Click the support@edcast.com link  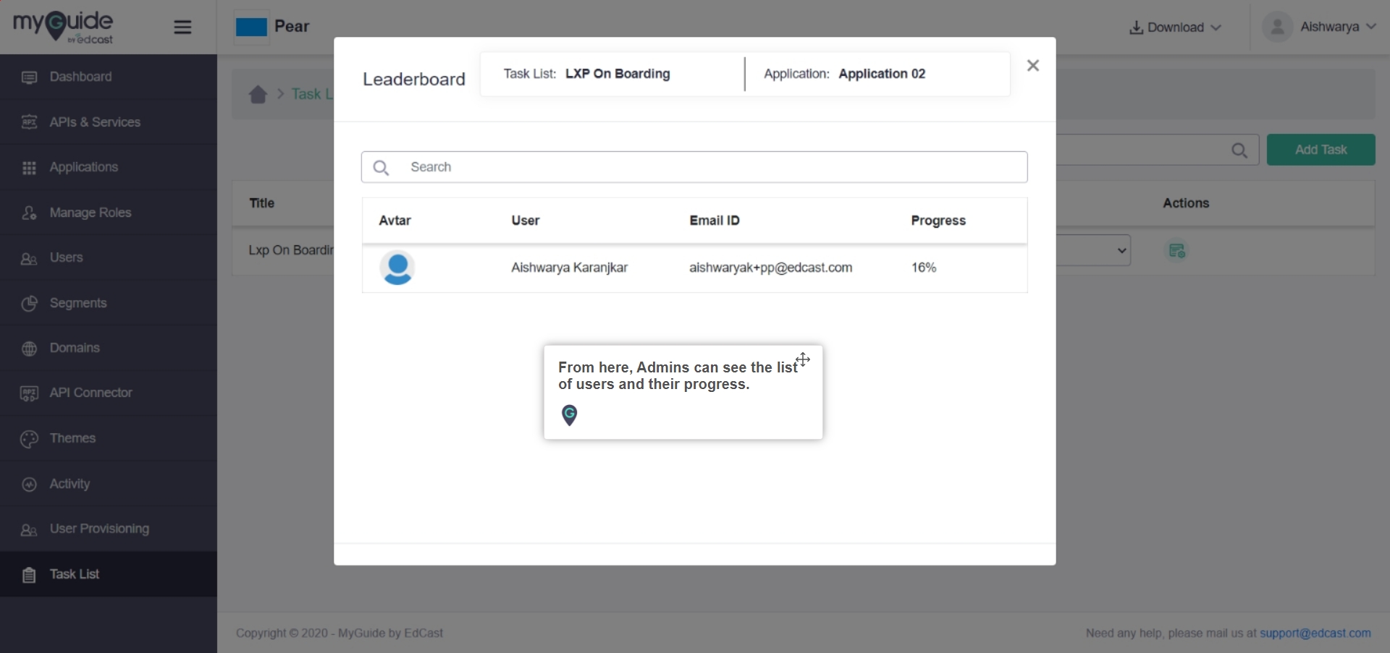pyautogui.click(x=1315, y=633)
